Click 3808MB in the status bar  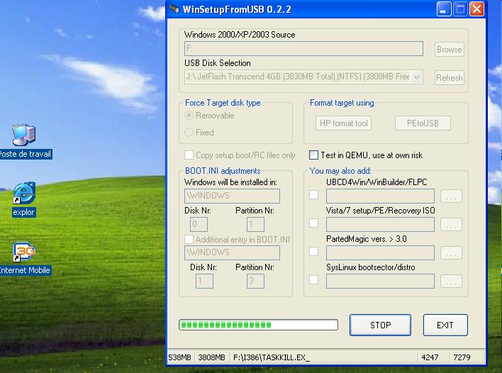pyautogui.click(x=211, y=357)
